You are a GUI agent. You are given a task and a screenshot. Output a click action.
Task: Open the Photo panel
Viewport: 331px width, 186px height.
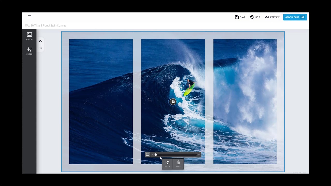point(29,36)
